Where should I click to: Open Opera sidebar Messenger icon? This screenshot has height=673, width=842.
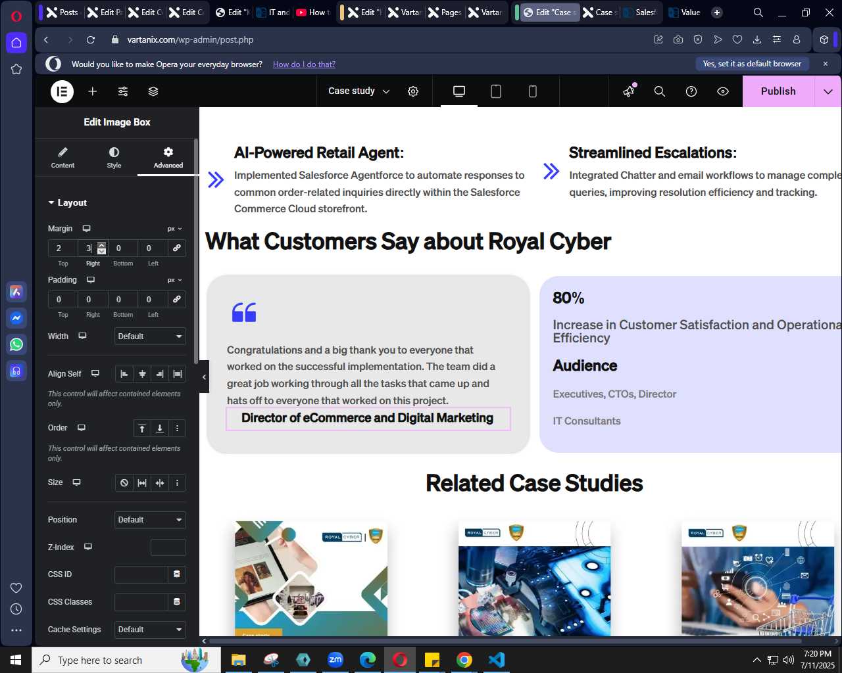(16, 318)
